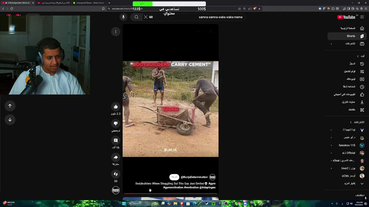Click the اشتراك subscribe button for BunjaDetermination
Screen dimensions: 369x207
(174, 177)
